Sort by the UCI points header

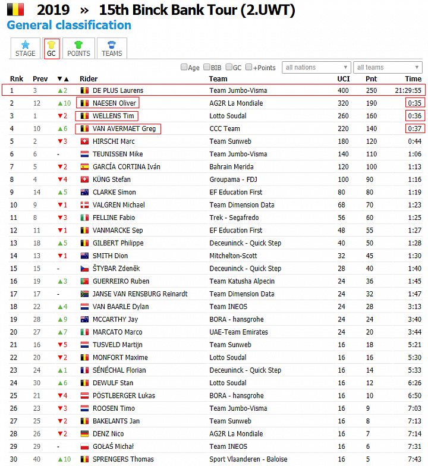[344, 78]
